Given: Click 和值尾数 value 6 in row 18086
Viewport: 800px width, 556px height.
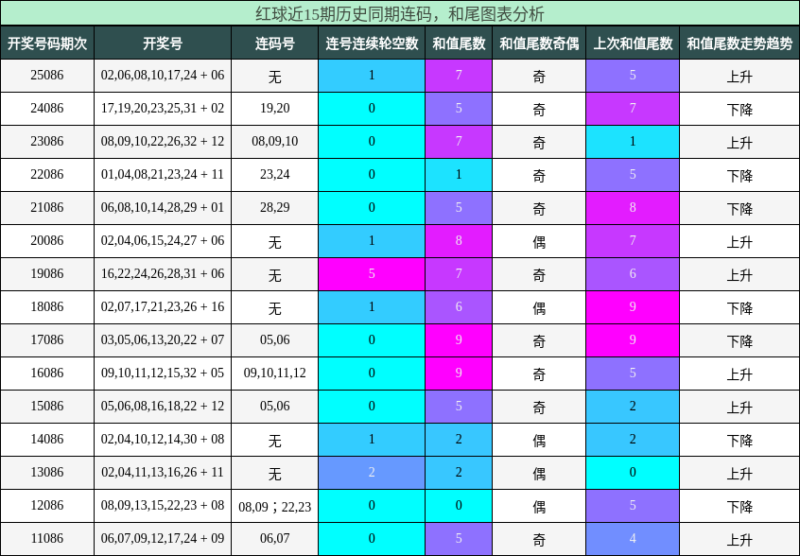Looking at the screenshot, I should point(459,307).
